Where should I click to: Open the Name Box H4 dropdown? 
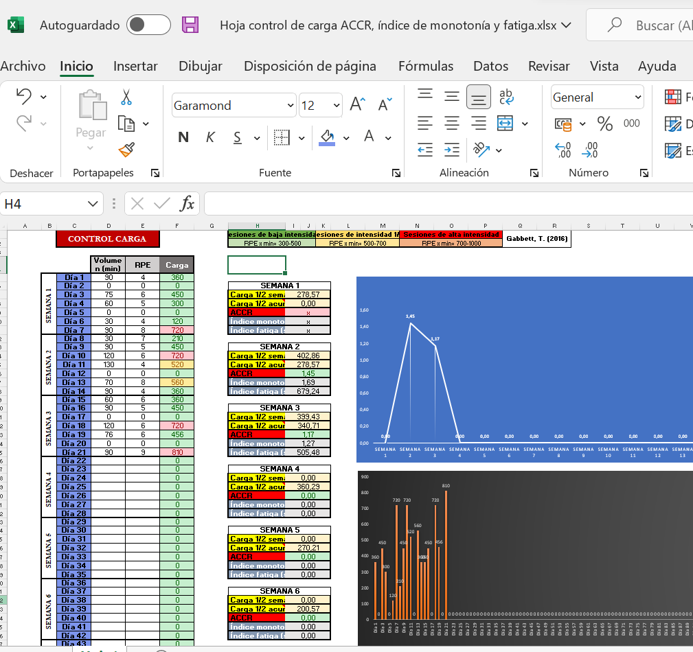pyautogui.click(x=92, y=204)
